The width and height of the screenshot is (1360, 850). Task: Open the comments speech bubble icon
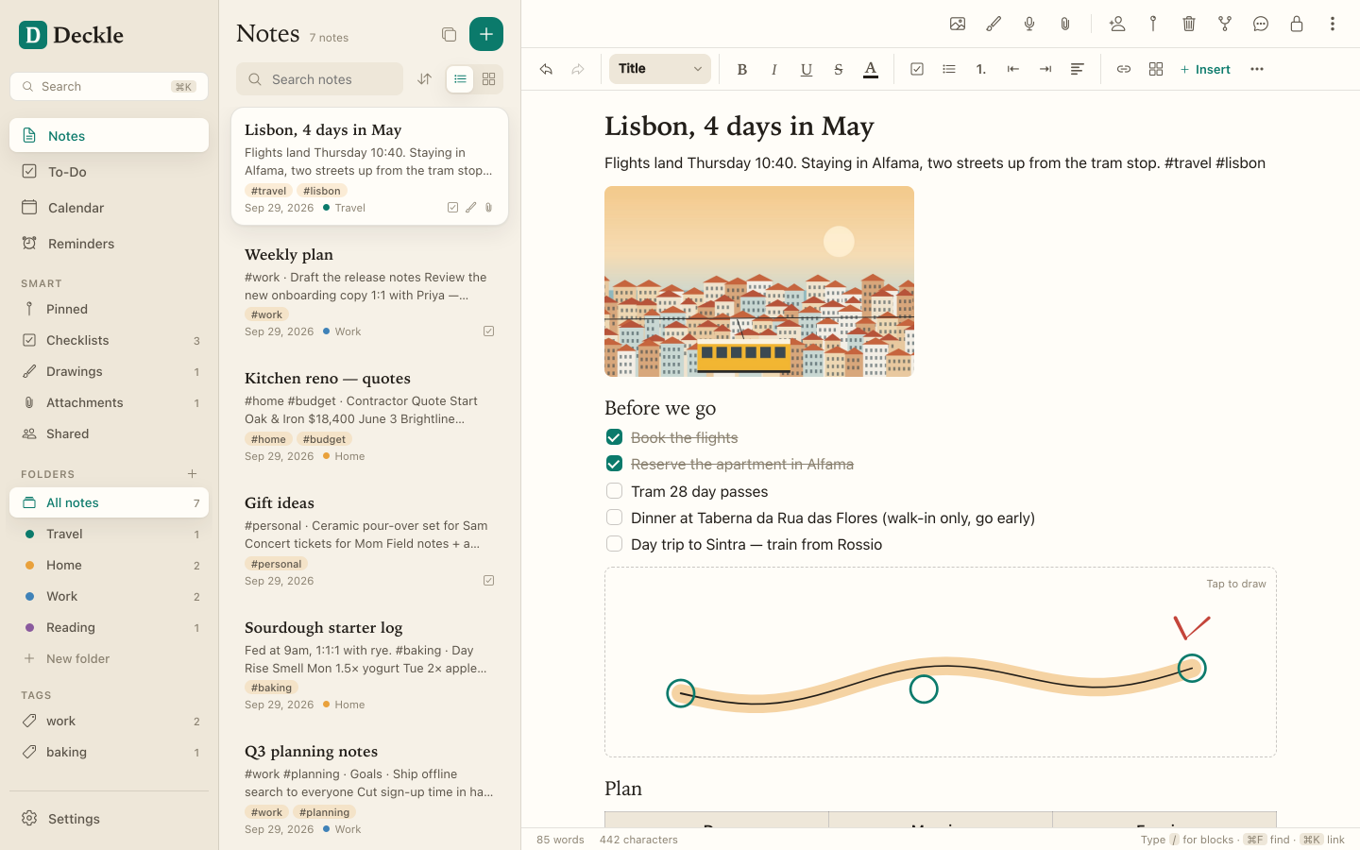(x=1261, y=25)
